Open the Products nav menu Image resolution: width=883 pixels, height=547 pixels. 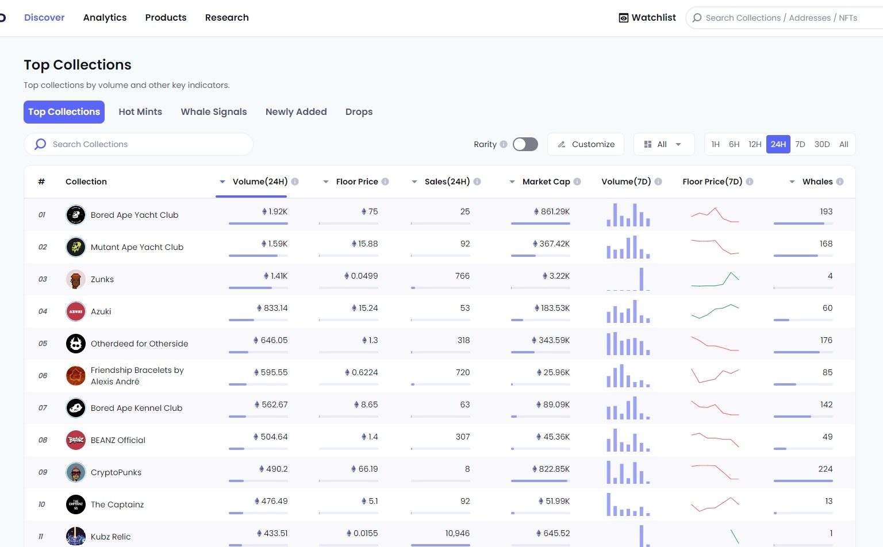click(166, 18)
